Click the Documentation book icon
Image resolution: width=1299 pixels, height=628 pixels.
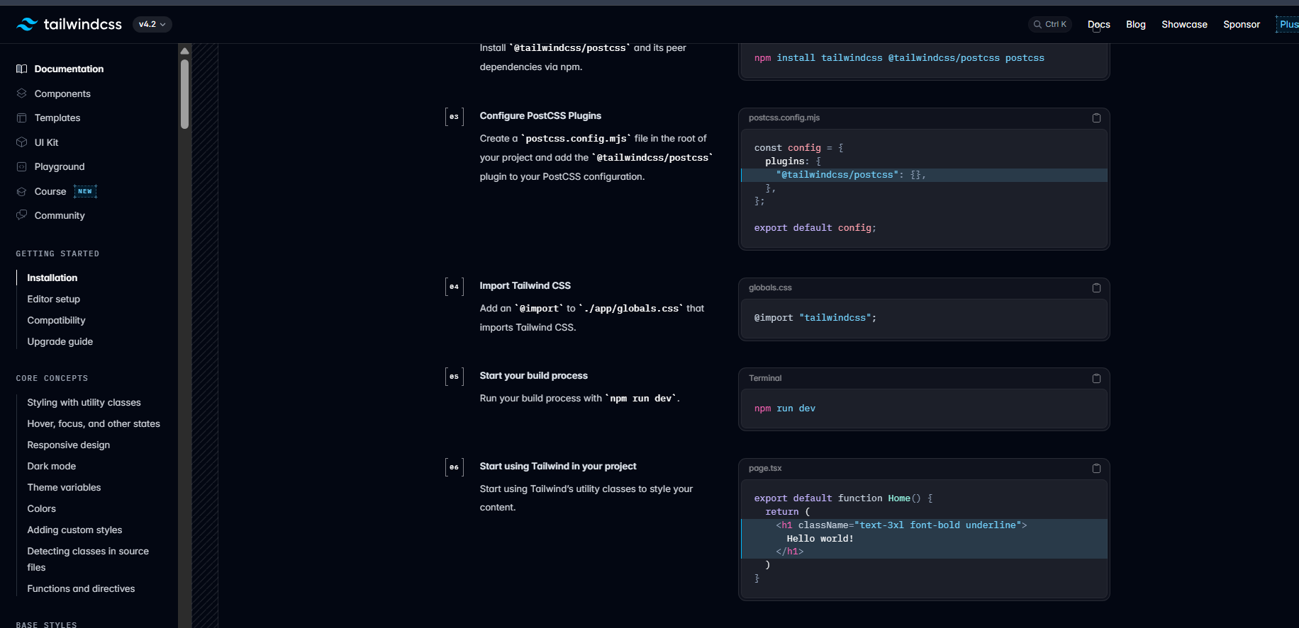pos(22,69)
